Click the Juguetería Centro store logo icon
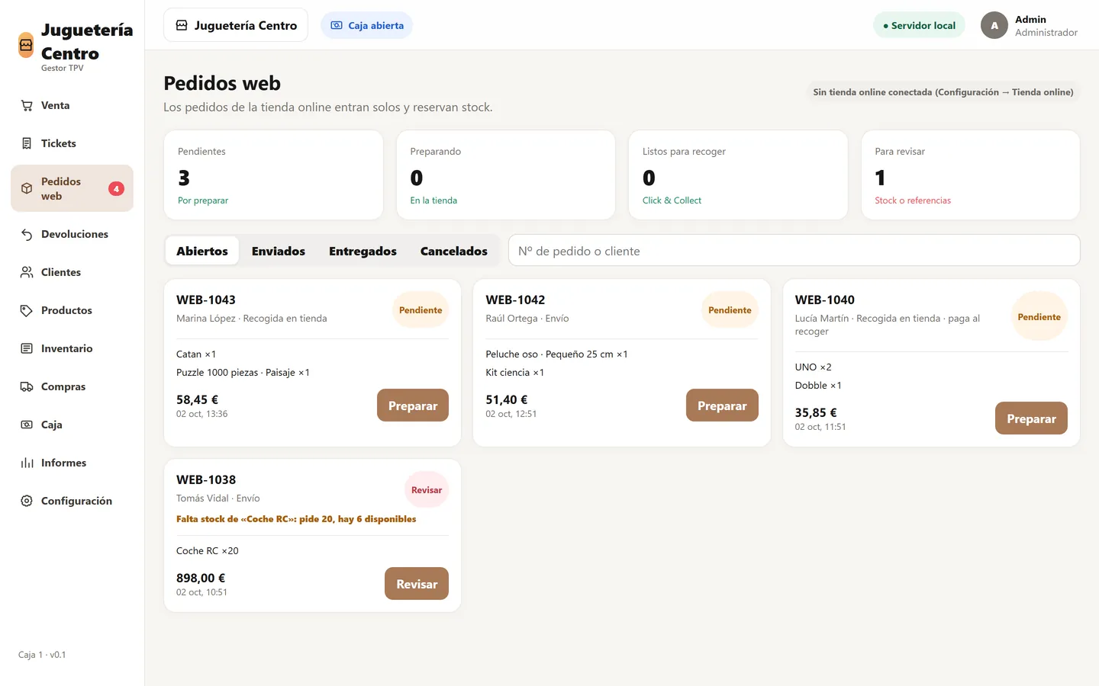The height and width of the screenshot is (686, 1099). (26, 45)
